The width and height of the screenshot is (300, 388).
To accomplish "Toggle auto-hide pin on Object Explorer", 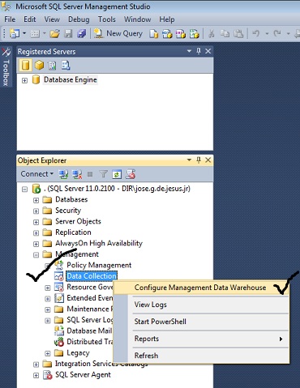I will coord(199,160).
